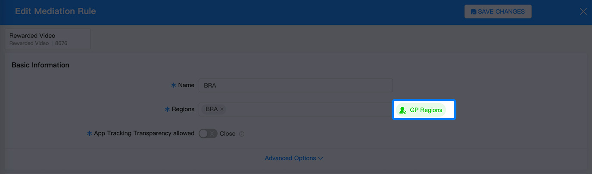
Task: Focus the Name input field
Action: (296, 85)
